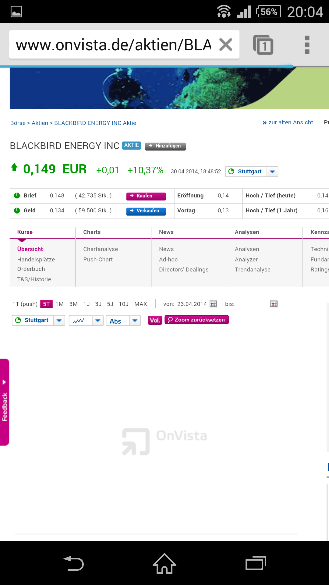Switch to the Charts tab
Screen dimensions: 329x585
(92, 232)
